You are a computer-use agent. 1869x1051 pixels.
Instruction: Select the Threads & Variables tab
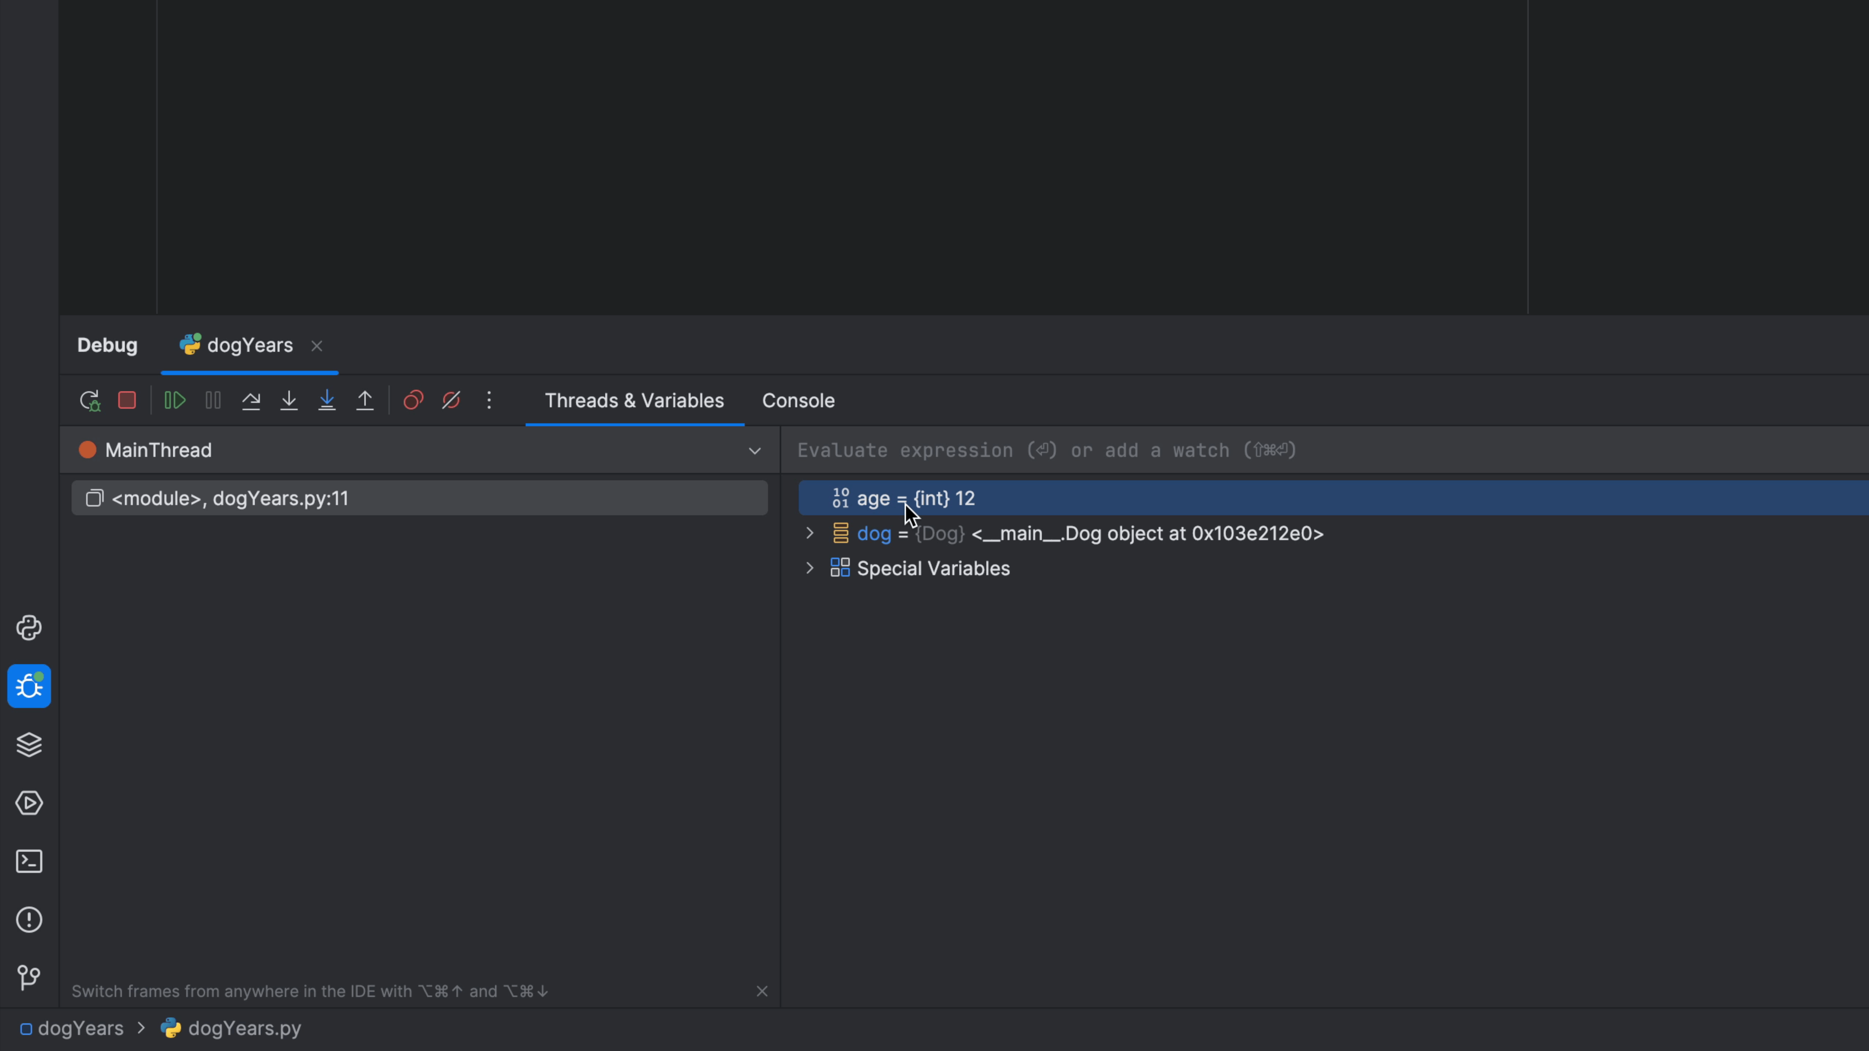(633, 399)
